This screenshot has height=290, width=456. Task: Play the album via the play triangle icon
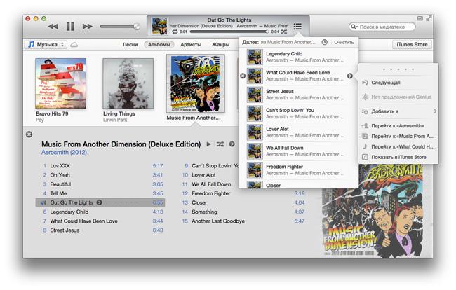pos(208,144)
